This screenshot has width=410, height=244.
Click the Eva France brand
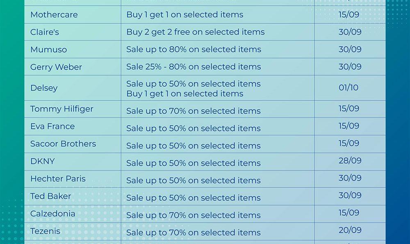[52, 126]
